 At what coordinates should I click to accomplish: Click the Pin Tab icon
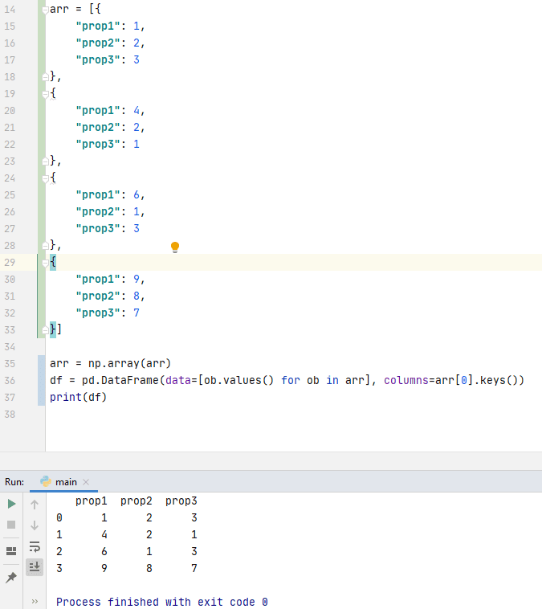click(11, 577)
